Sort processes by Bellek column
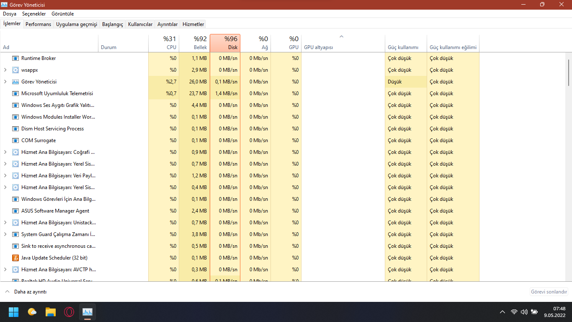 pyautogui.click(x=194, y=43)
